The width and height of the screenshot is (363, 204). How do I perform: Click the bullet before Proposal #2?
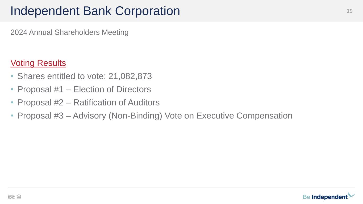tap(12, 103)
